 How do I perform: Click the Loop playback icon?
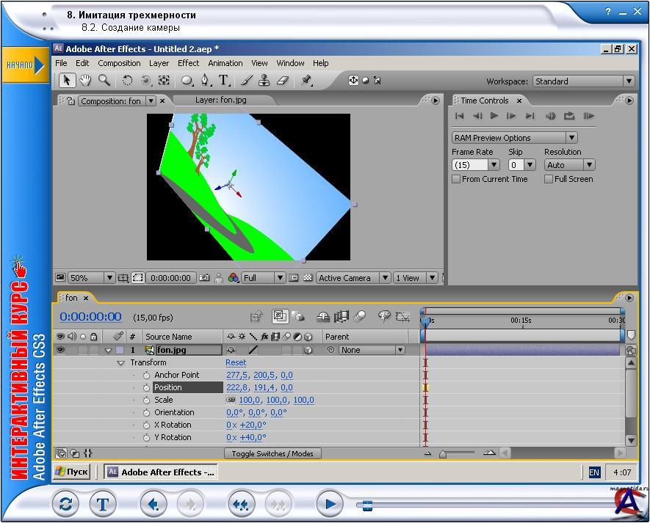569,116
